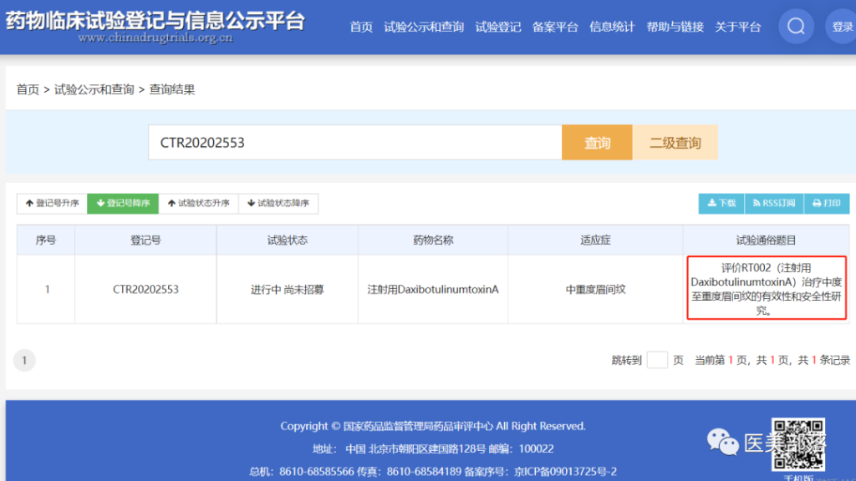
Task: Click registration number CTR20202553 in table row
Action: click(x=145, y=290)
